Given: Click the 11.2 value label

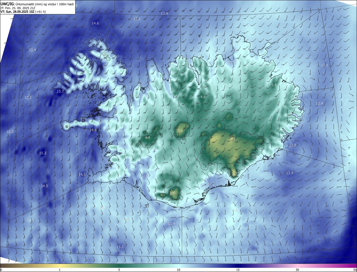Looking at the screenshot, I should point(30,221).
